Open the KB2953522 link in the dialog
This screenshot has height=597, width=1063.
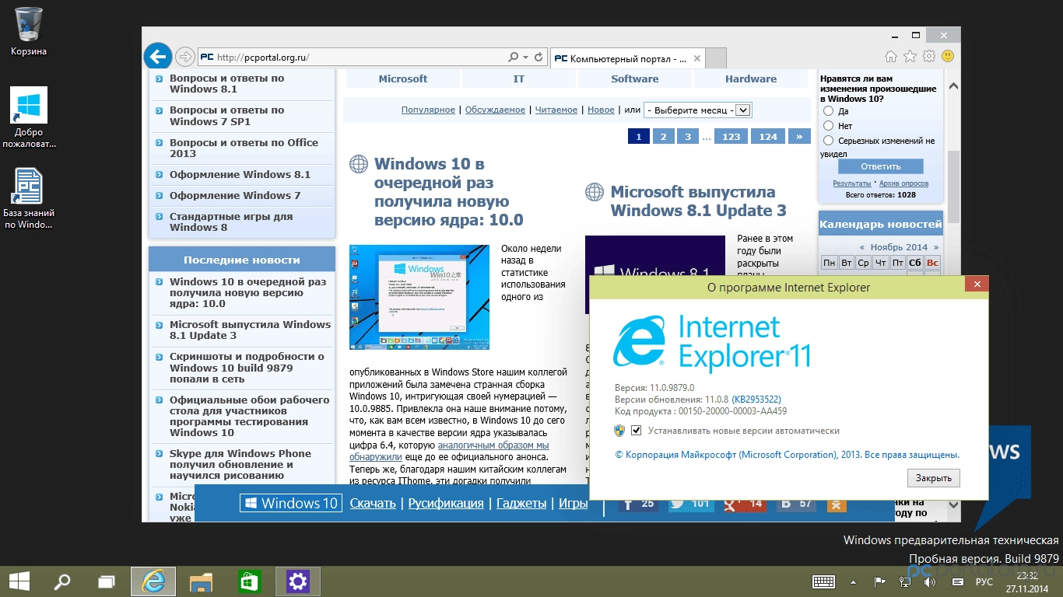pos(756,399)
